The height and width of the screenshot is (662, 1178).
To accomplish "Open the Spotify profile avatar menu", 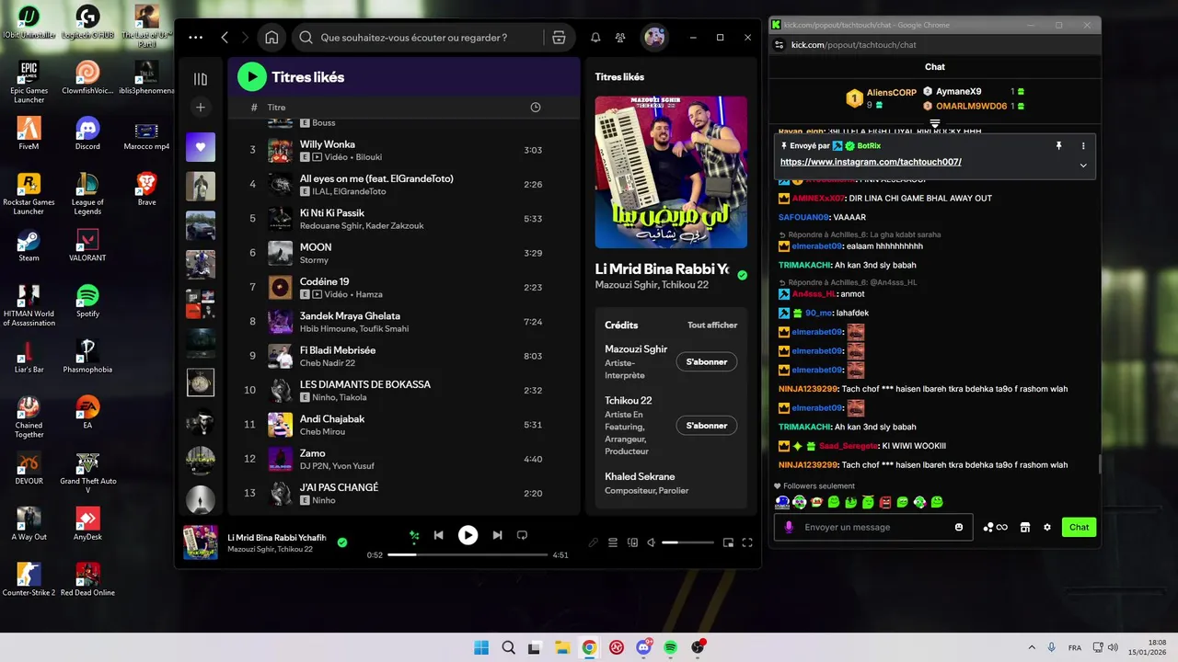I will [654, 38].
